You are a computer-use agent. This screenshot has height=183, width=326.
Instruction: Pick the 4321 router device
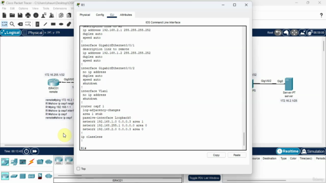pos(69,161)
